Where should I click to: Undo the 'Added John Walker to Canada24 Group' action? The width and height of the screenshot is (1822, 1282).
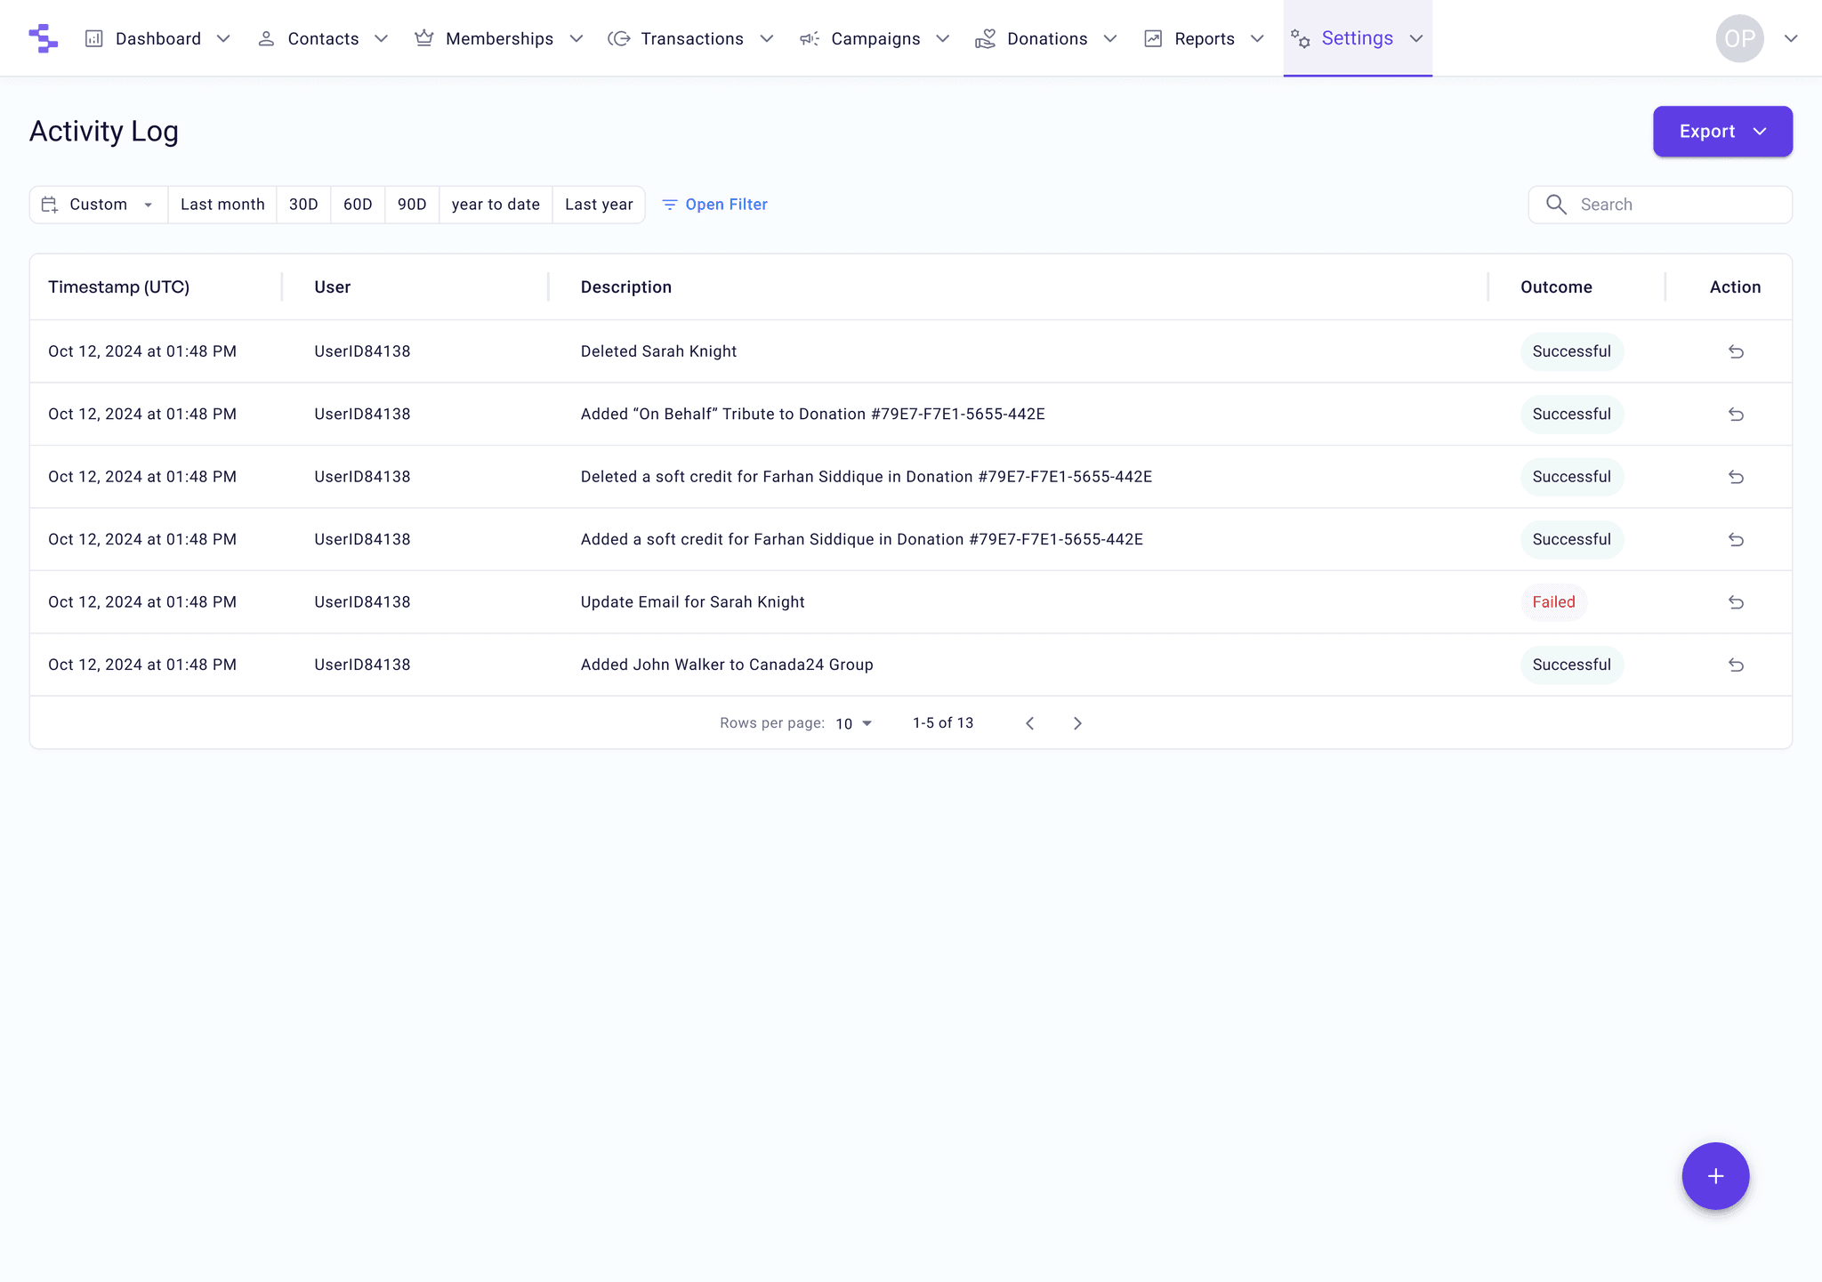(1736, 665)
